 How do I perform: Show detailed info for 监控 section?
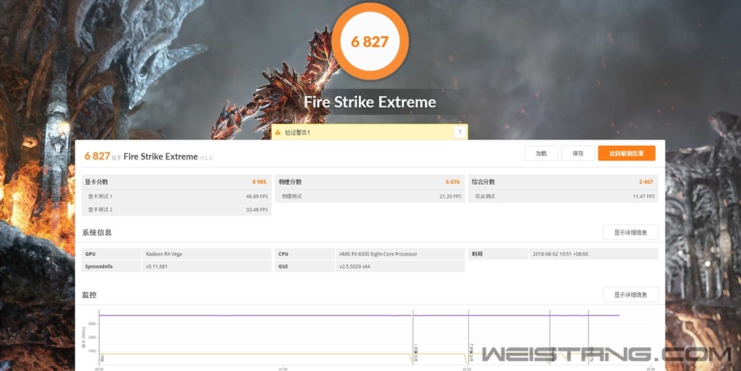click(630, 294)
